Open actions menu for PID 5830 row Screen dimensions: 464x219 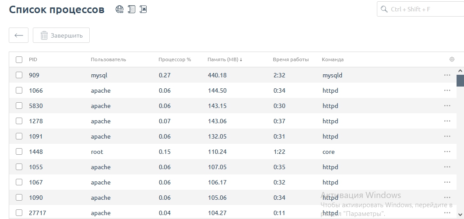[x=447, y=106]
